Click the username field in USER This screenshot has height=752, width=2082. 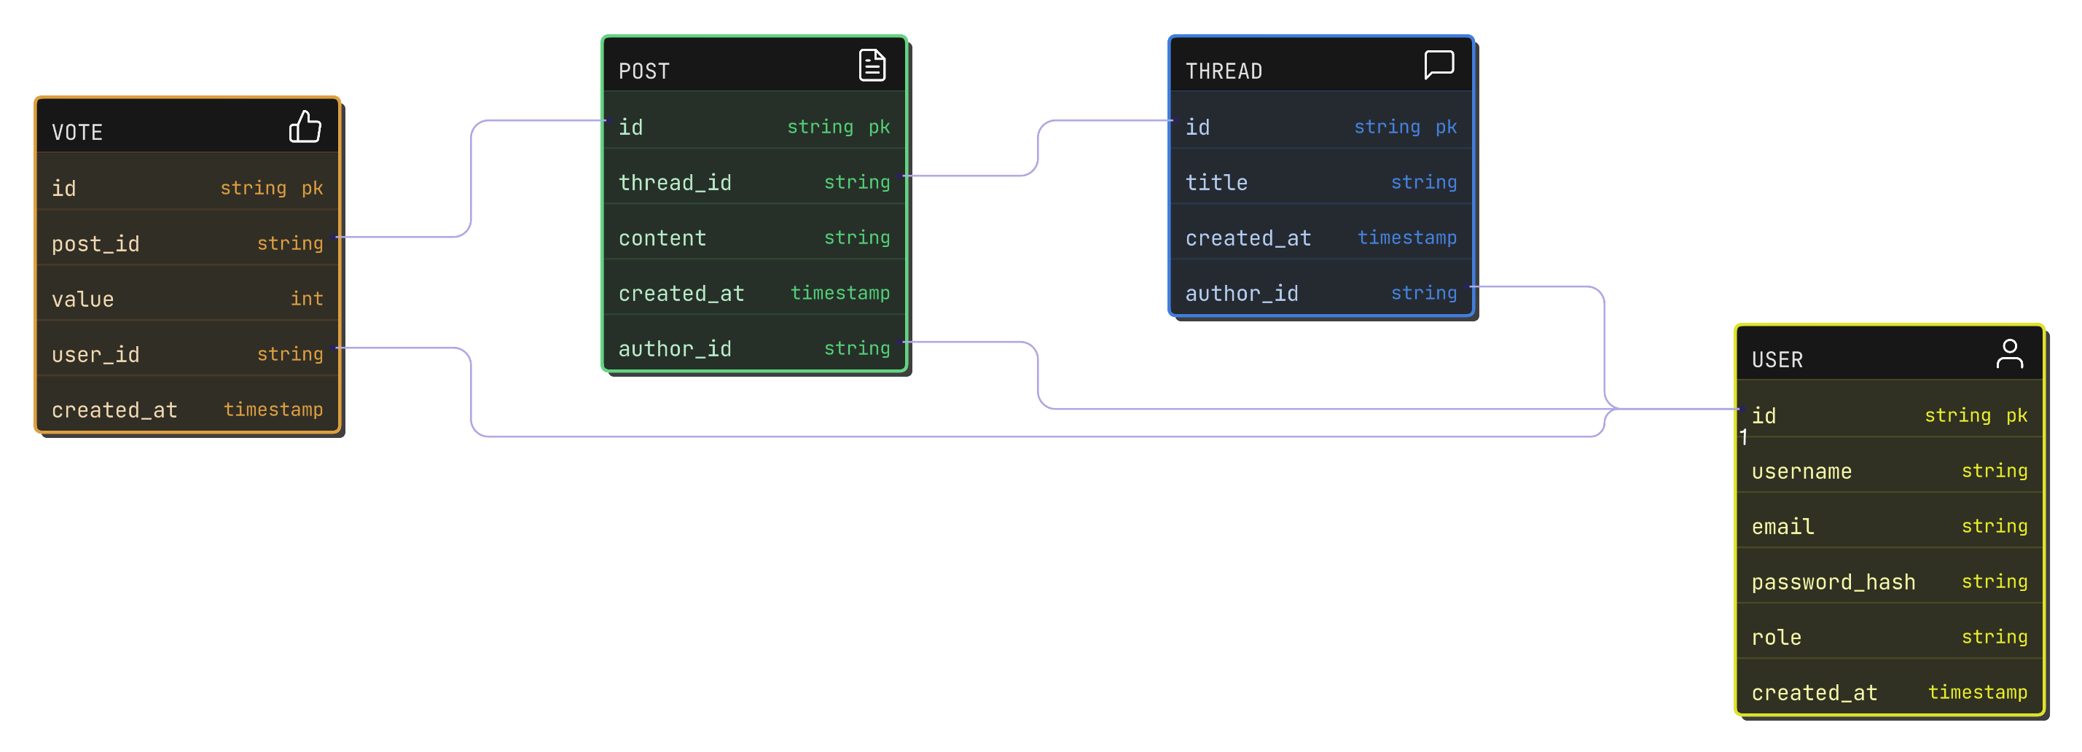[x=1801, y=471]
